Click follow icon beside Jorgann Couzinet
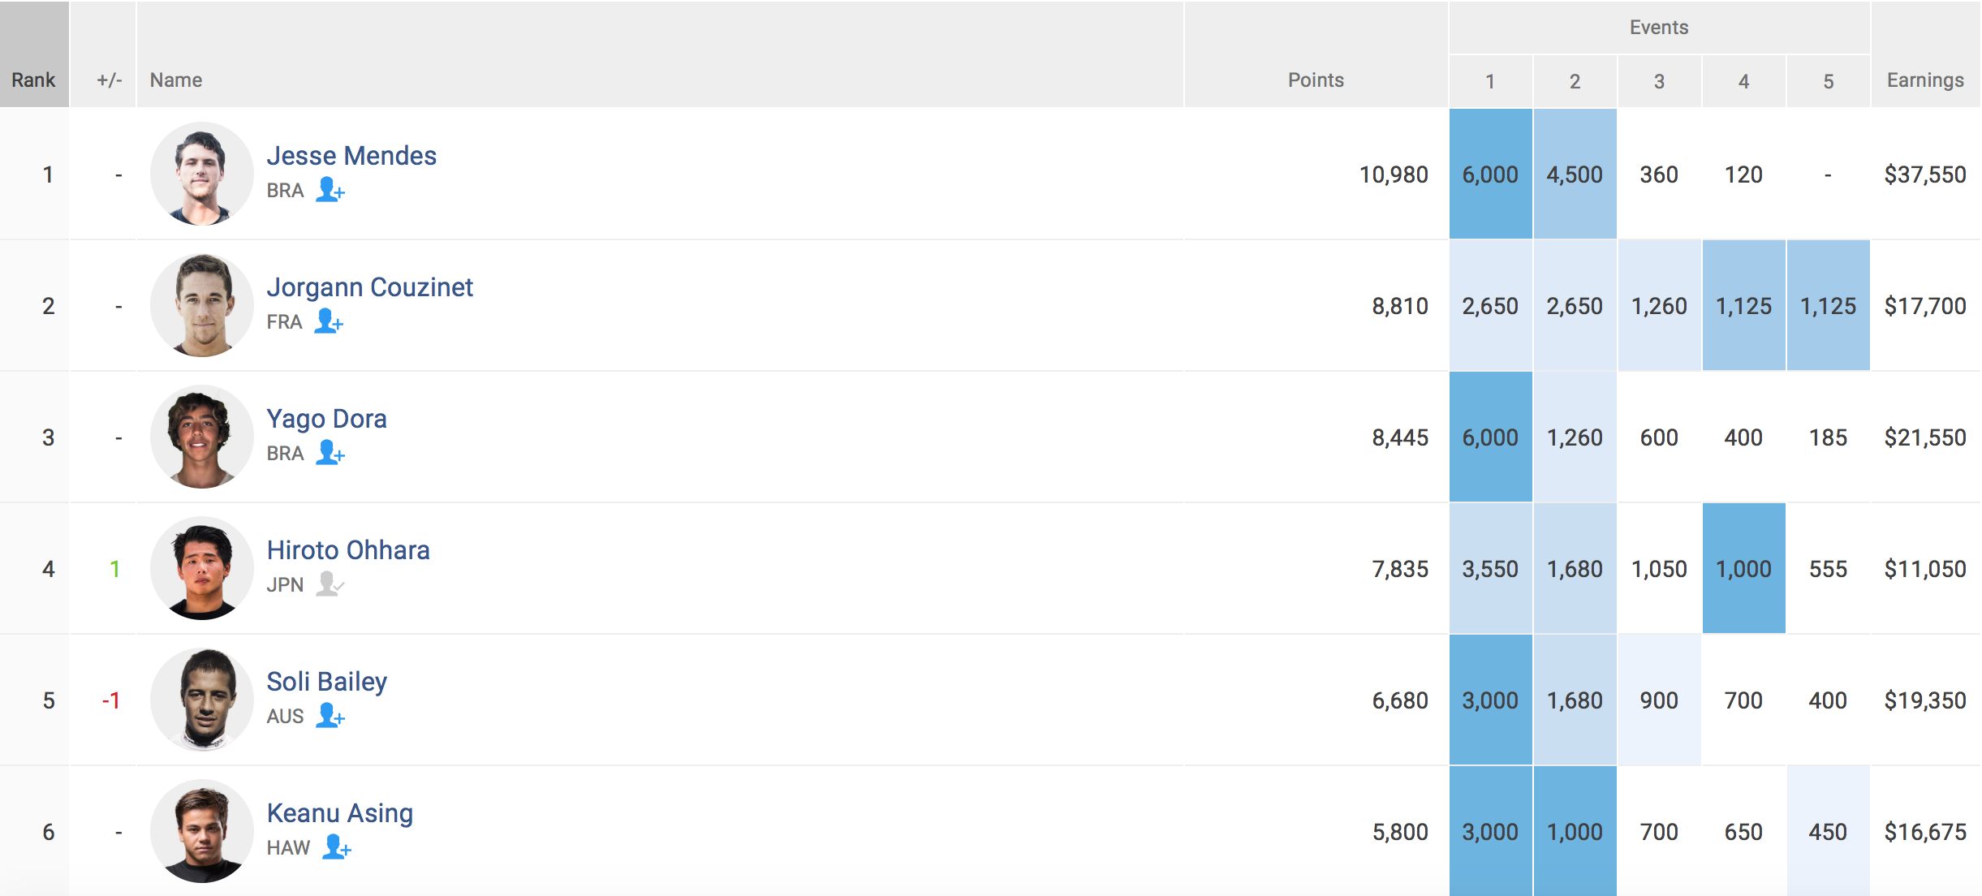This screenshot has height=896, width=1982. (329, 321)
